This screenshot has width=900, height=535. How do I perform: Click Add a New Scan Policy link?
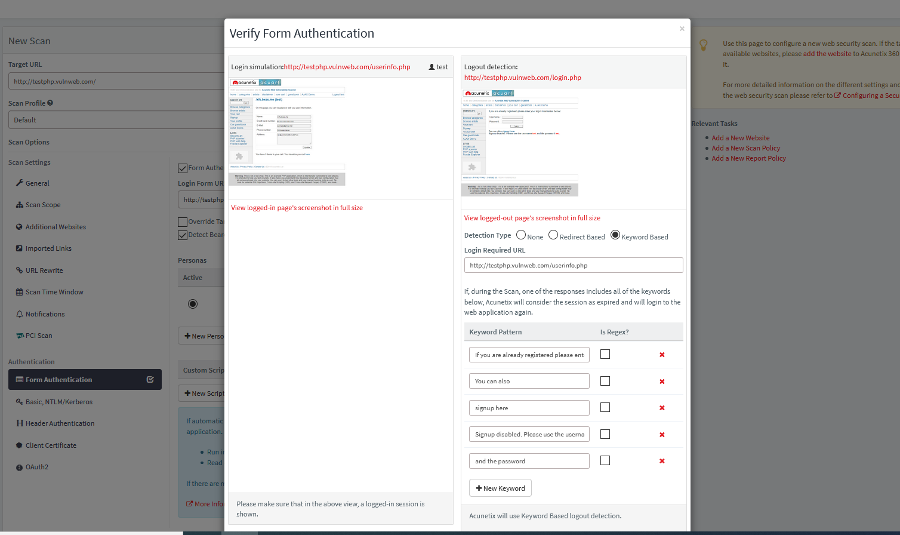point(746,148)
